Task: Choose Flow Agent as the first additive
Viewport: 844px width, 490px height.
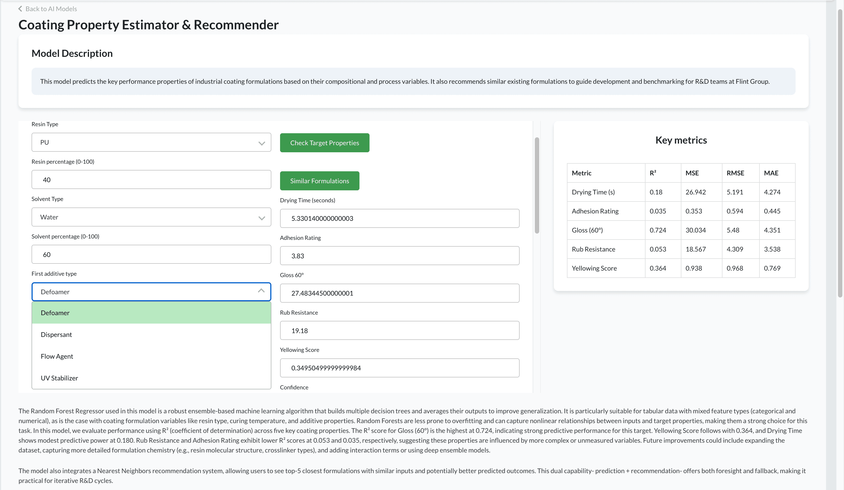Action: (x=57, y=356)
